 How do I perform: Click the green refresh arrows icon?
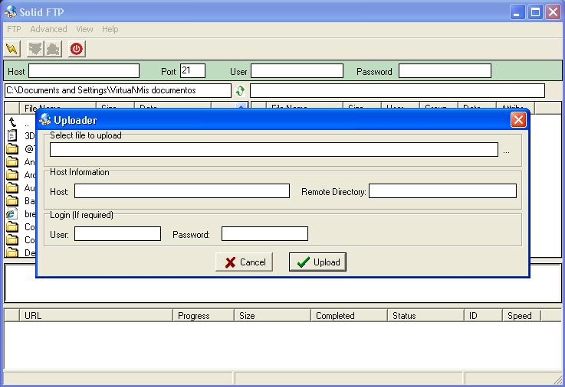point(241,90)
